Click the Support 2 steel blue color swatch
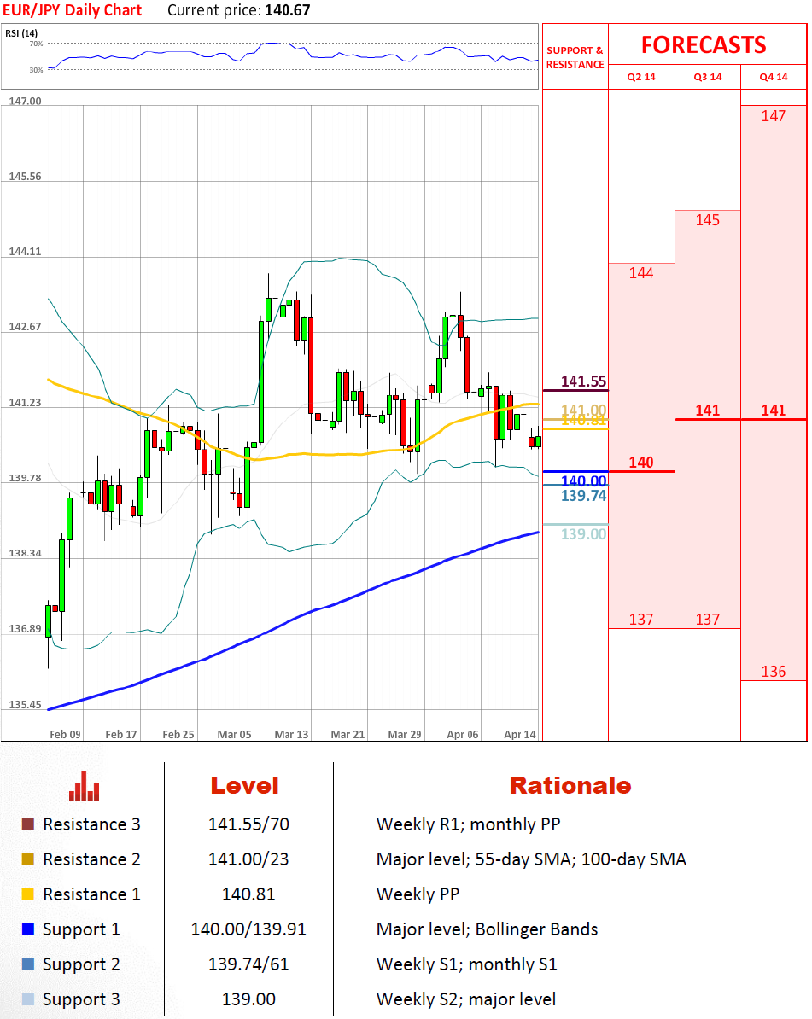Image resolution: width=812 pixels, height=1019 pixels. point(28,964)
